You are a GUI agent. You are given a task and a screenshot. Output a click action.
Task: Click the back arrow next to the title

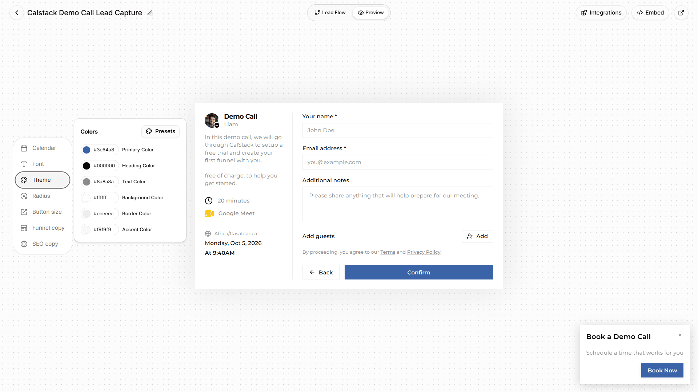[x=17, y=13]
